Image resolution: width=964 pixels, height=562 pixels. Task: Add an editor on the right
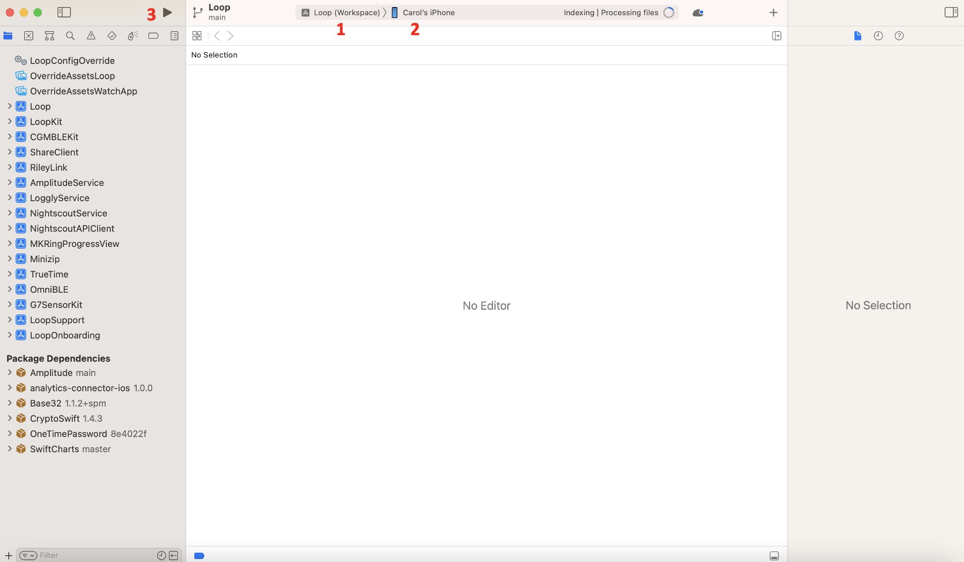pyautogui.click(x=777, y=36)
